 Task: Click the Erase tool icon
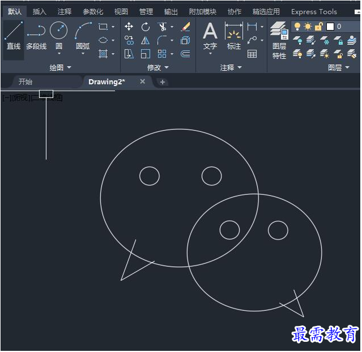186,27
